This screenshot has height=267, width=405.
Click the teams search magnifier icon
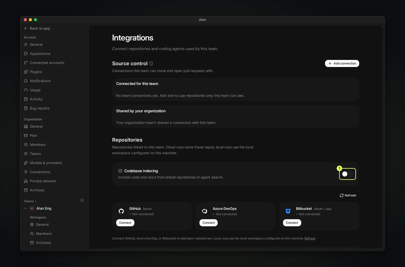(82, 200)
